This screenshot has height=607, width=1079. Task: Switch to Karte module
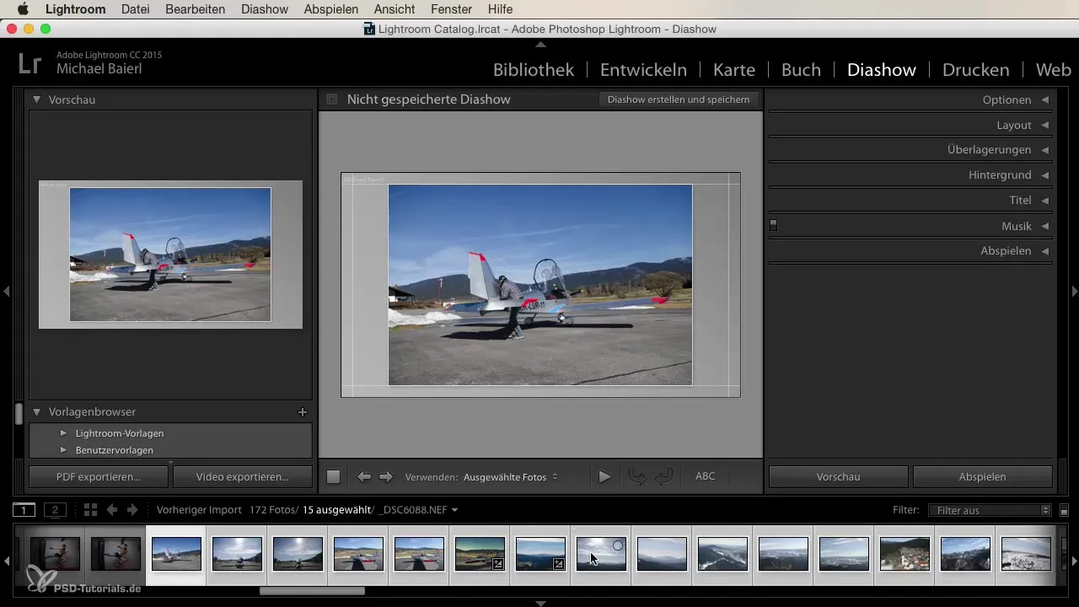(x=734, y=70)
